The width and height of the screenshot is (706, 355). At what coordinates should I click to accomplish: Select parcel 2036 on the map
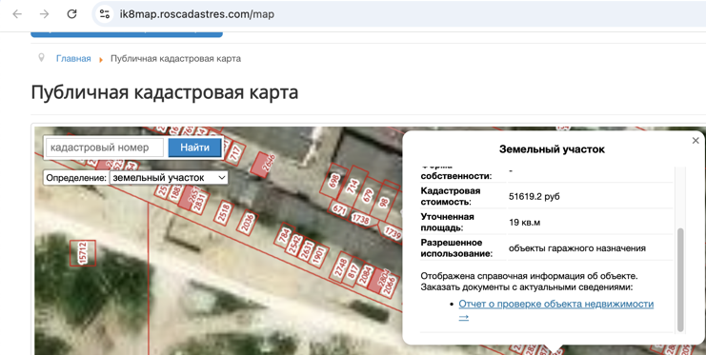247,222
